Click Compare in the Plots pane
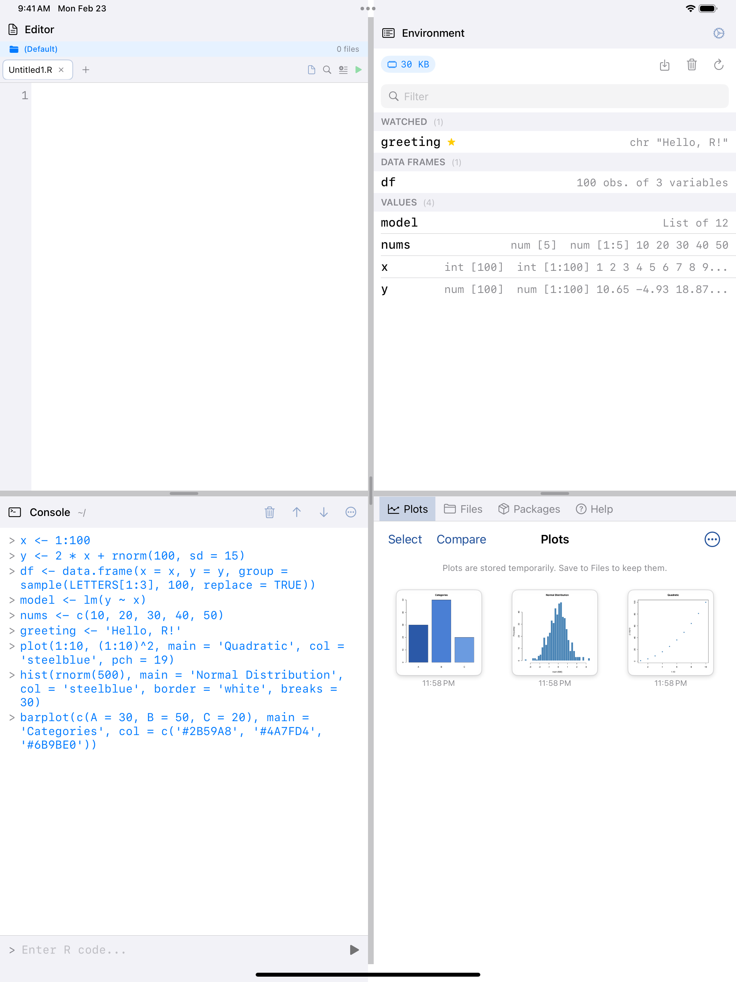This screenshot has width=736, height=982. coord(461,539)
